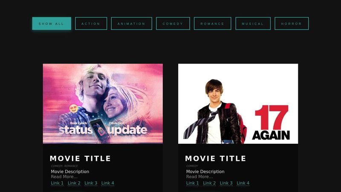Open Link 1 on 17 Again card
This screenshot has height=192, width=341.
click(193, 183)
